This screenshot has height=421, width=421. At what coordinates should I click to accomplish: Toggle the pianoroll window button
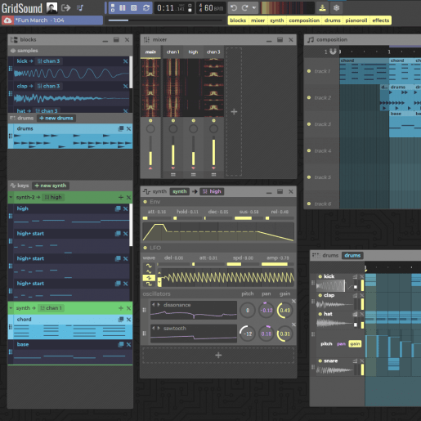[x=356, y=20]
